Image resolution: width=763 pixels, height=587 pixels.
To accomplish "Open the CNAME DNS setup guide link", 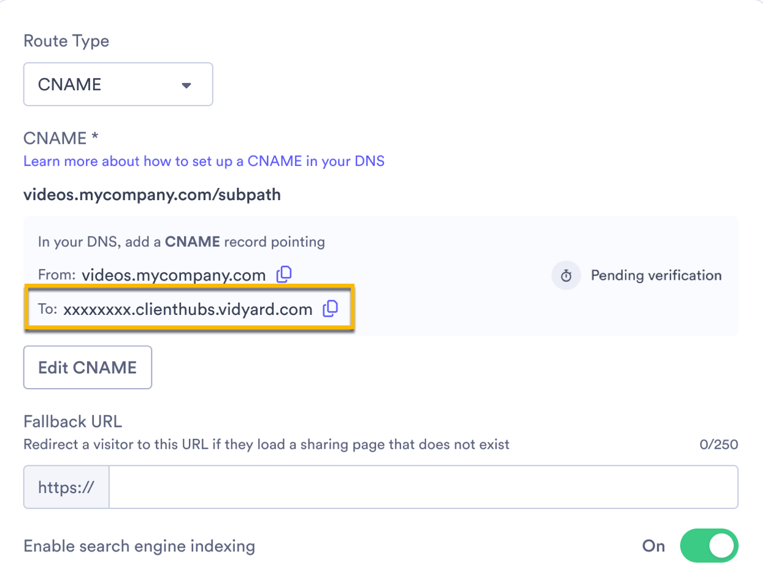I will [x=204, y=161].
